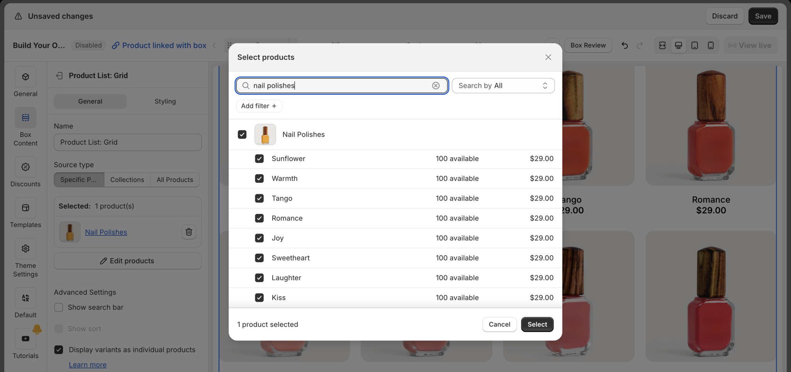The width and height of the screenshot is (791, 372).
Task: Click the undo arrow icon
Action: pos(625,45)
